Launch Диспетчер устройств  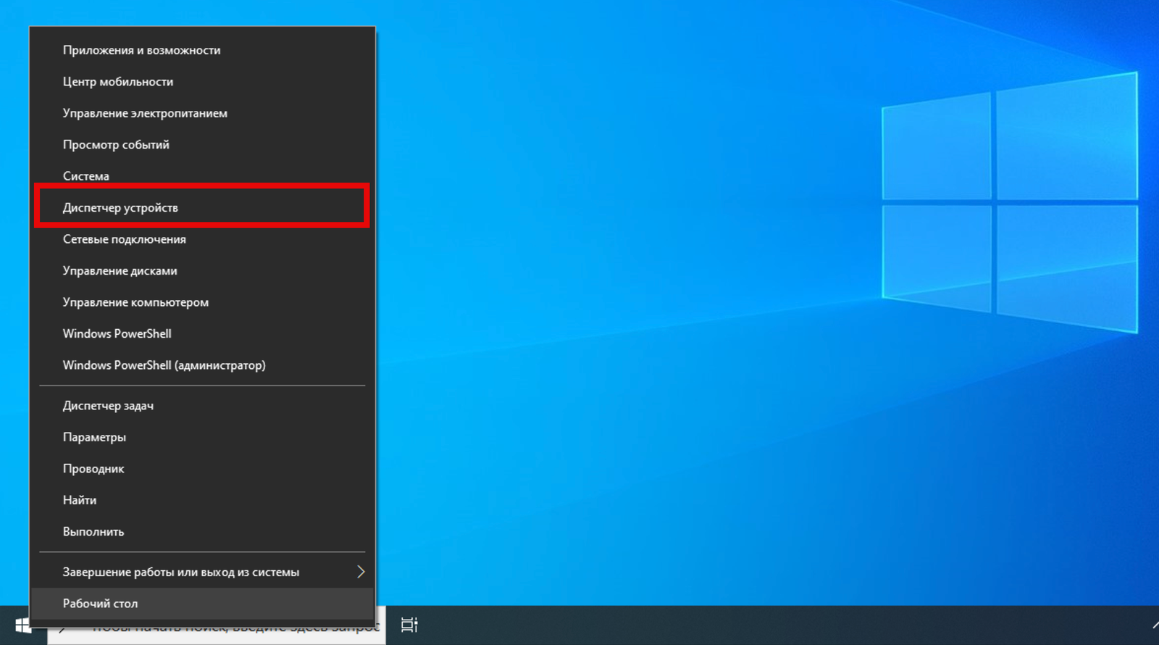tap(202, 208)
